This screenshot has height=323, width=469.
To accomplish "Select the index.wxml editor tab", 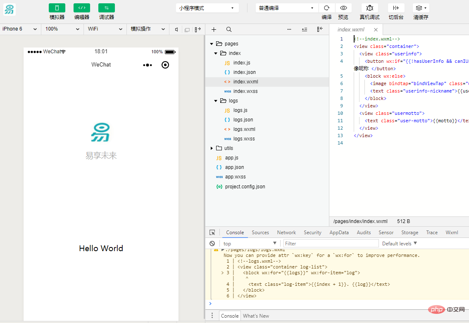I will click(x=351, y=30).
